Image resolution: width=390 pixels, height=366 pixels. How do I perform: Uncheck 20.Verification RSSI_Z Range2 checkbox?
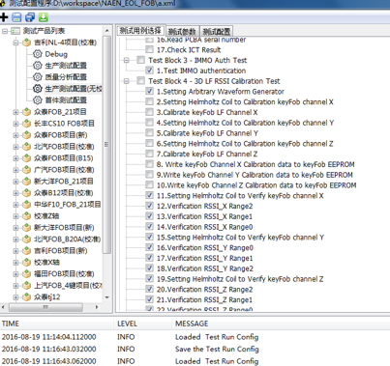click(x=149, y=289)
